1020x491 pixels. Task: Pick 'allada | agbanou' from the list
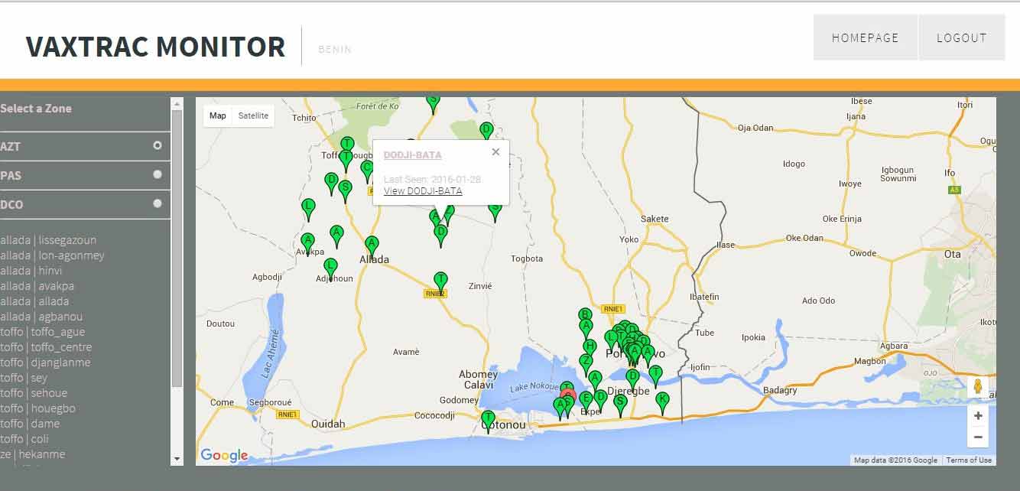click(41, 317)
